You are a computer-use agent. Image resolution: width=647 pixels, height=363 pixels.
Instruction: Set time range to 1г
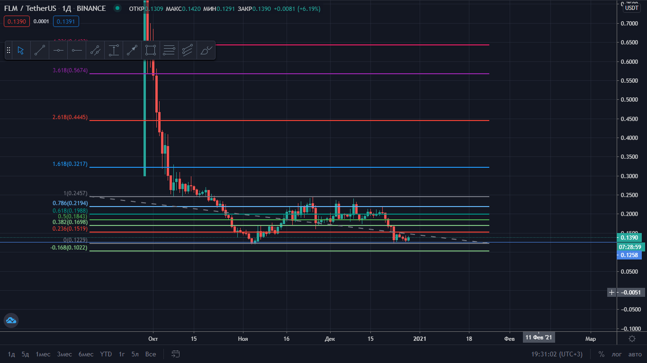coord(122,354)
